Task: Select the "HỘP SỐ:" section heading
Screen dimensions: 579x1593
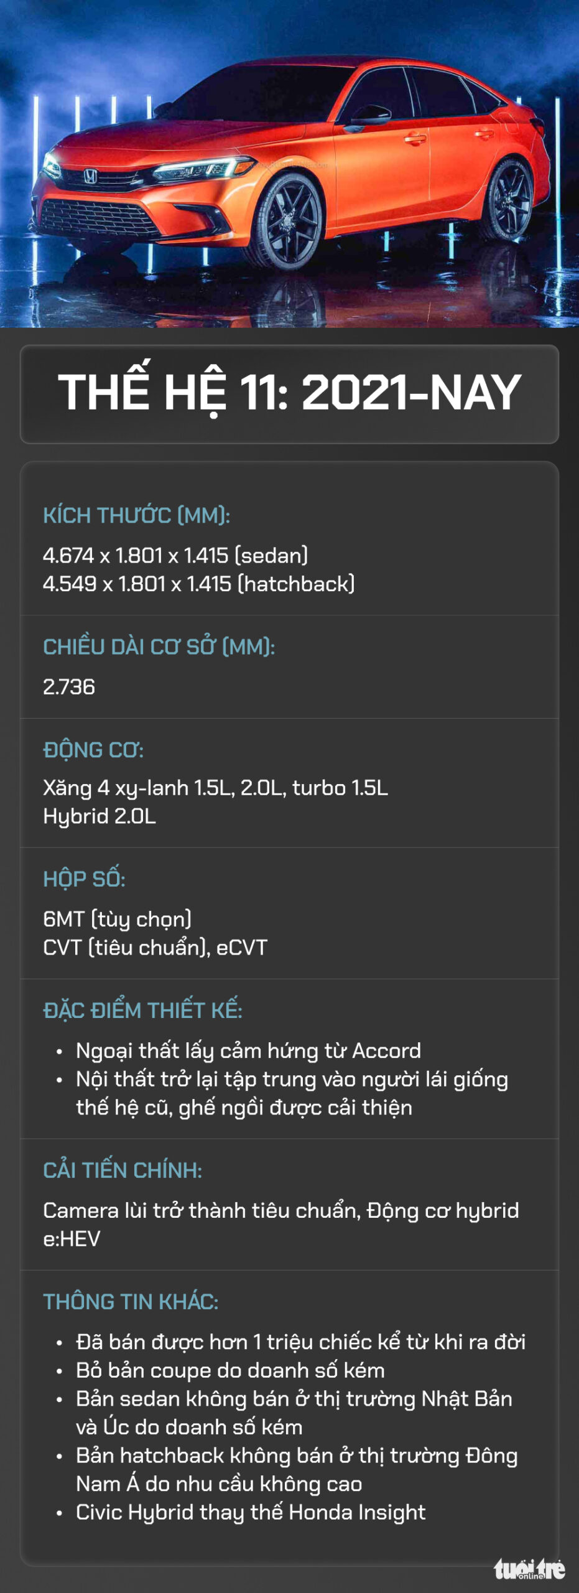Action: (84, 879)
